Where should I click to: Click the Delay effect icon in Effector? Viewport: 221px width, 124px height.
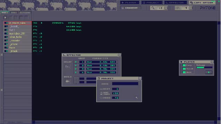[67, 66]
